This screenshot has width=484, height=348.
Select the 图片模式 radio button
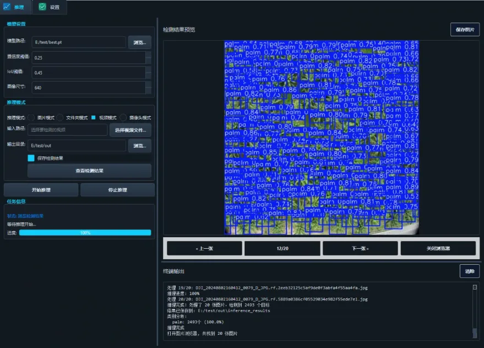31,117
